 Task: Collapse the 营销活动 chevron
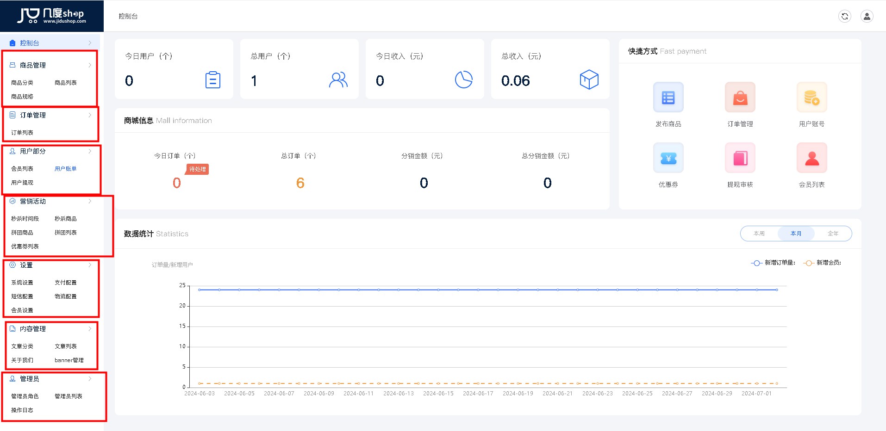[x=90, y=201]
